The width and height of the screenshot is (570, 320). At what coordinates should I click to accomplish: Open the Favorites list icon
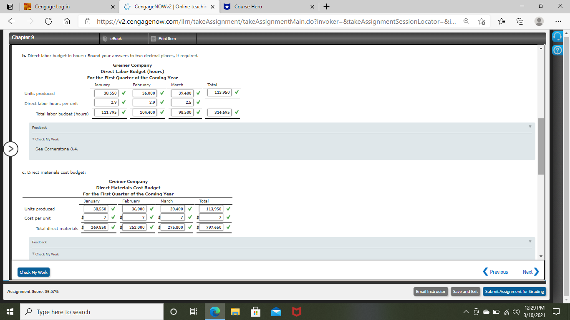point(502,21)
